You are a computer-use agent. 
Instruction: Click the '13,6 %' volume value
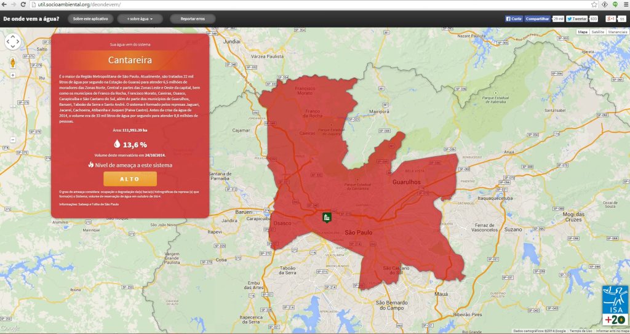[x=135, y=145]
